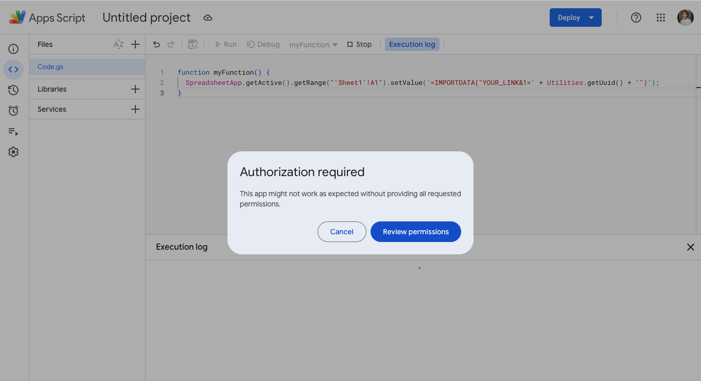Image resolution: width=701 pixels, height=381 pixels.
Task: Click the Run button in toolbar
Action: point(225,44)
